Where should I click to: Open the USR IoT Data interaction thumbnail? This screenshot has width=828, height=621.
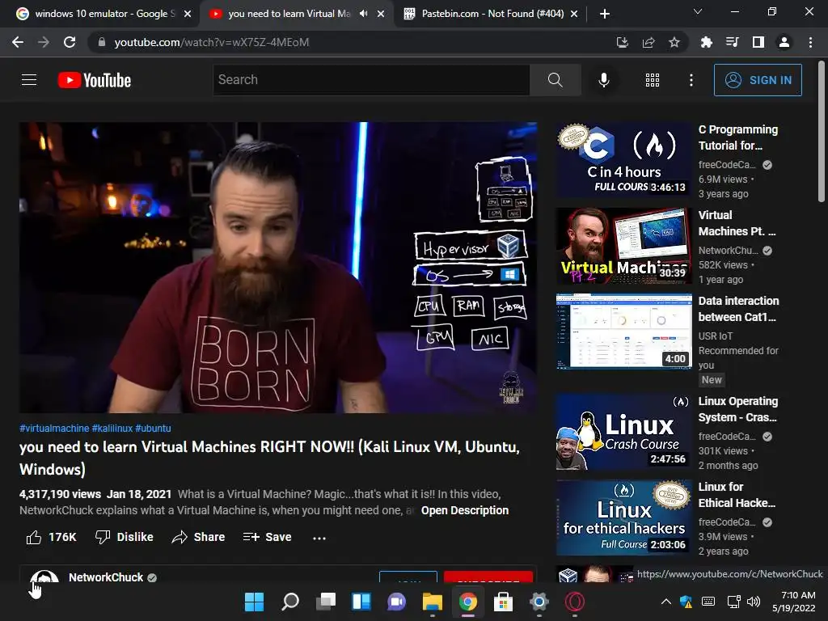623,331
